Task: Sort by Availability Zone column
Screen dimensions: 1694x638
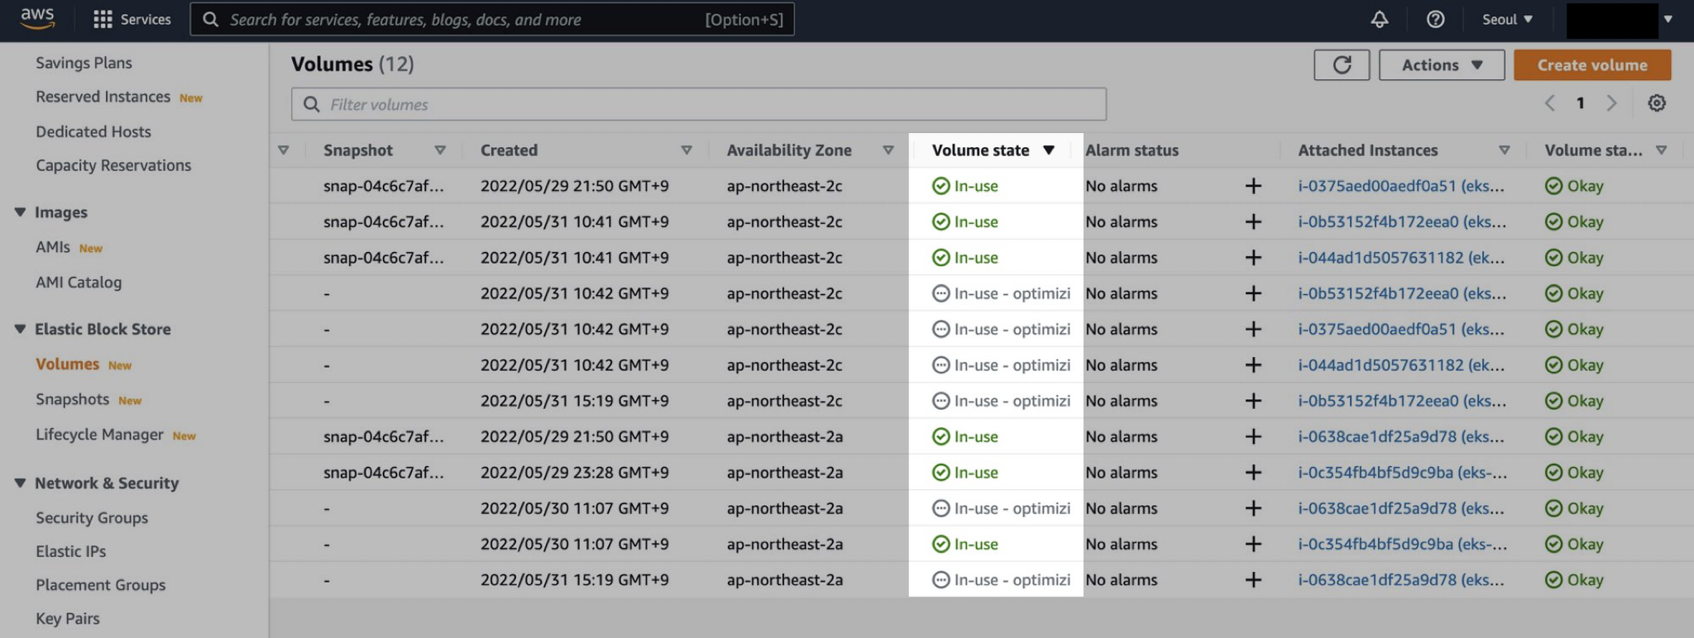Action: tap(788, 150)
